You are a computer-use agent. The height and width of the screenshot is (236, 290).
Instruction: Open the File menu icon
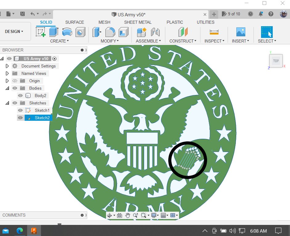(x=8, y=14)
